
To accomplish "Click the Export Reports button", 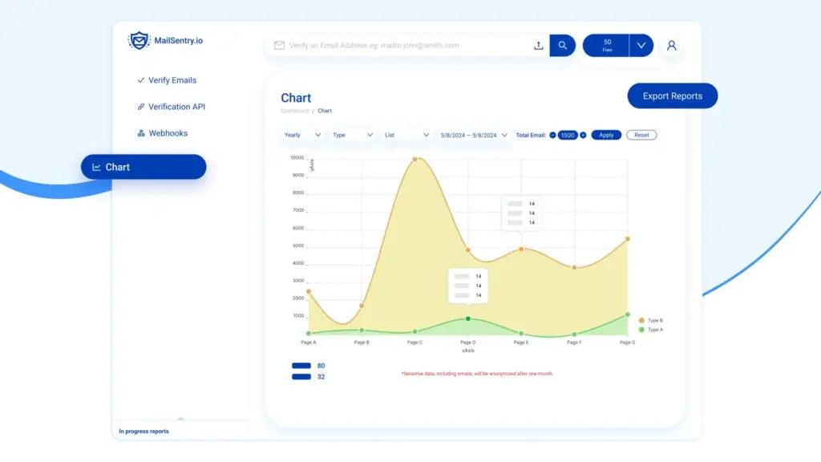I will [x=672, y=96].
